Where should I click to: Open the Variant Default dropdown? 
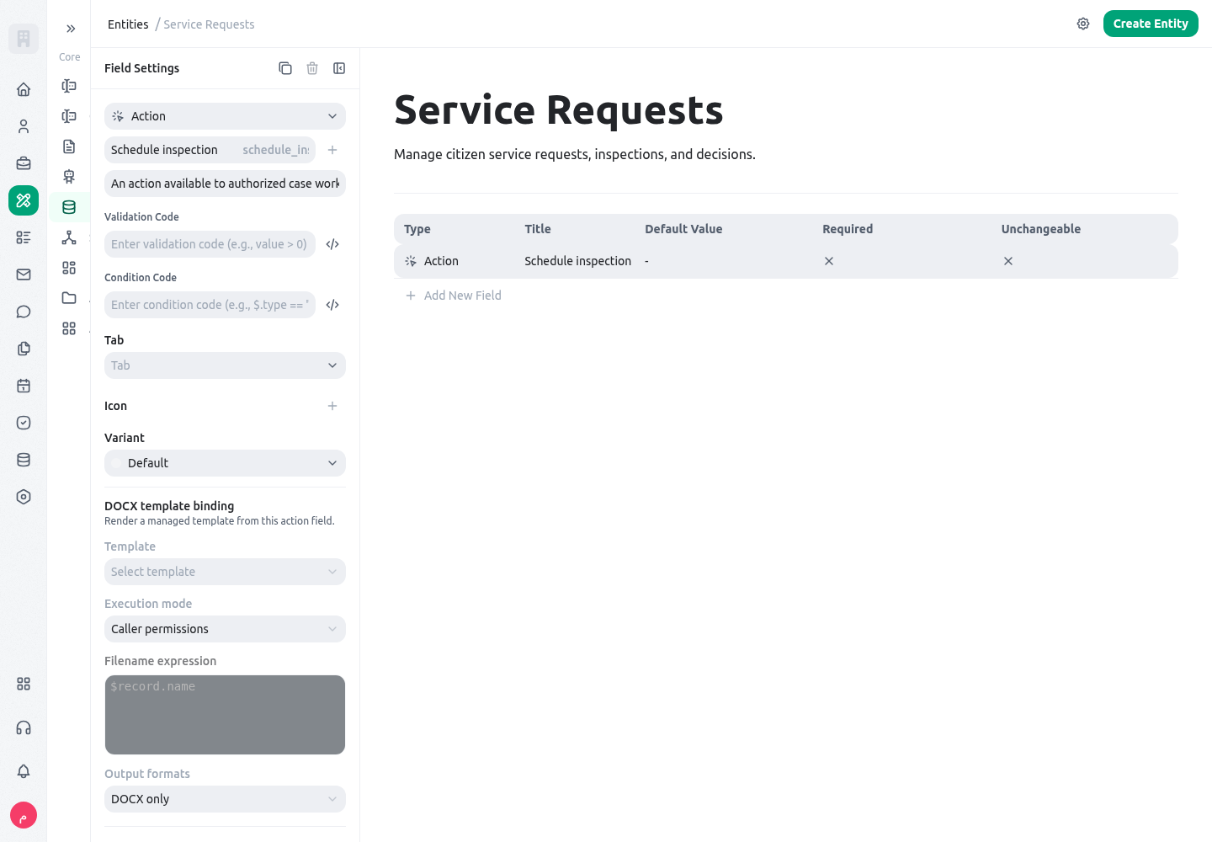(x=225, y=463)
